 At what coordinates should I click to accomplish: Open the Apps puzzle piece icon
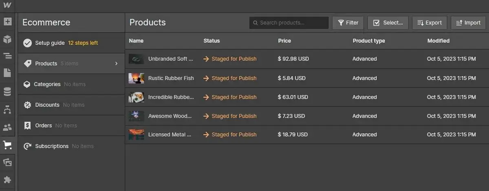click(x=7, y=180)
